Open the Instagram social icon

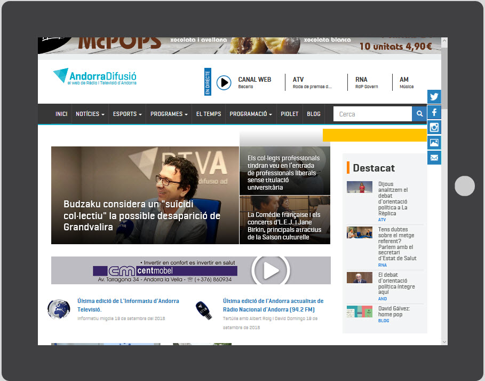coord(434,128)
